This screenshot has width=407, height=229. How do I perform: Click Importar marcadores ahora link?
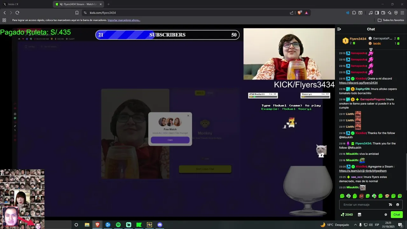click(124, 20)
